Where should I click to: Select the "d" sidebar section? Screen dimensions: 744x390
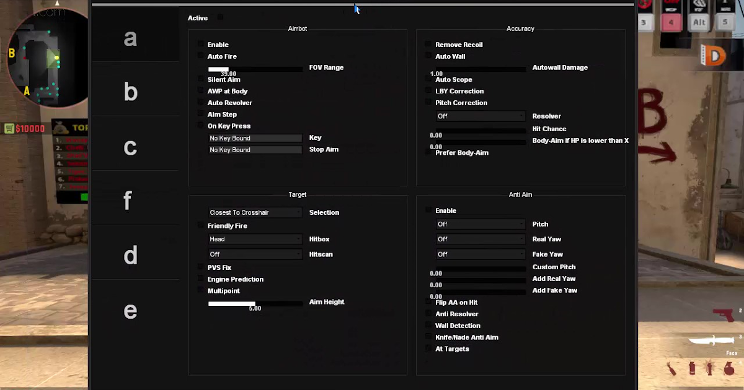pyautogui.click(x=130, y=254)
